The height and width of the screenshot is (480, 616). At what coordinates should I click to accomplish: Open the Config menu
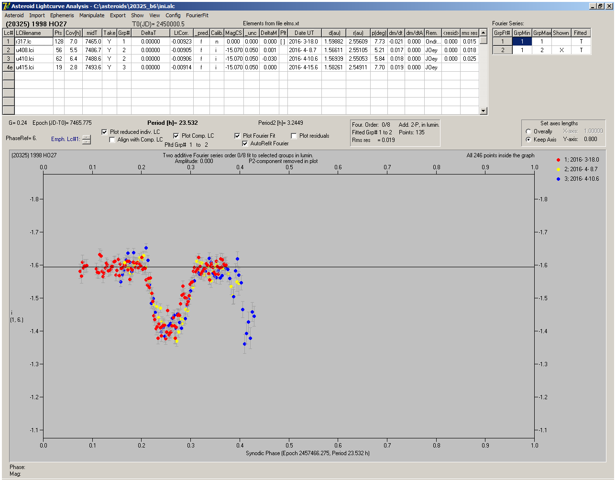[x=173, y=15]
